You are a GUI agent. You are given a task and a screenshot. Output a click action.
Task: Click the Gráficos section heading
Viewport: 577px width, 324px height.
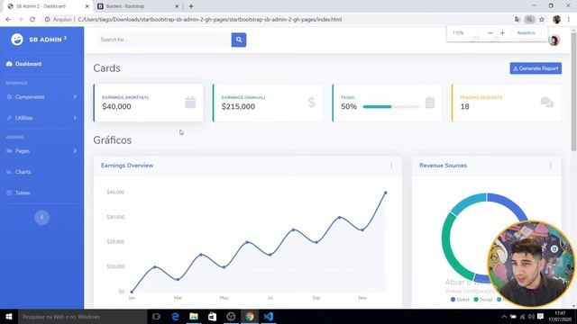112,140
